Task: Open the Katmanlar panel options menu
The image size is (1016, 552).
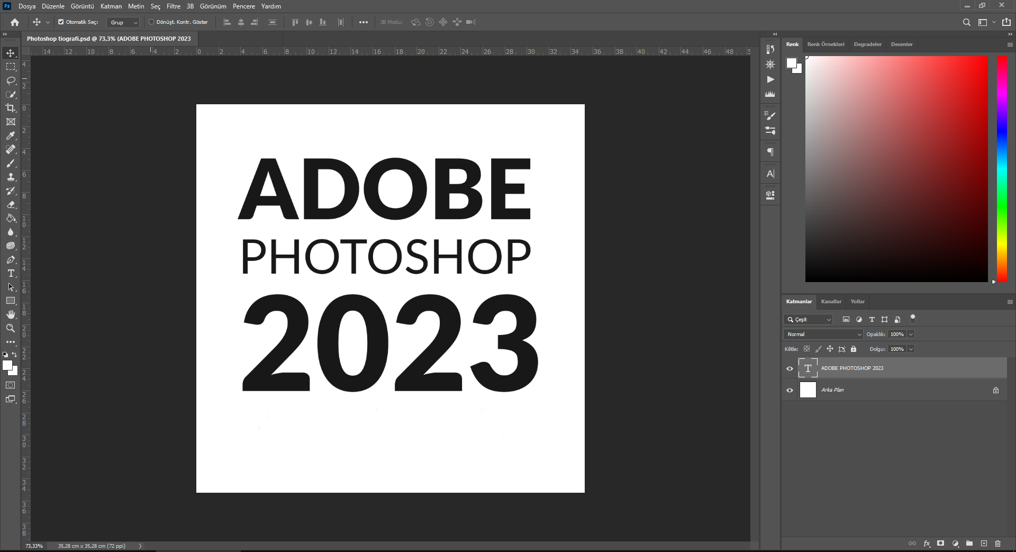Action: (x=1010, y=302)
